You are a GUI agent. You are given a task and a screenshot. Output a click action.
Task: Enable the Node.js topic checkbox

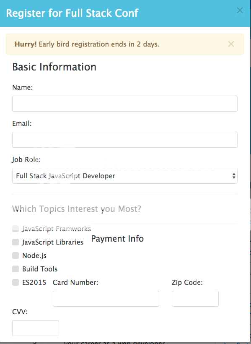(16, 255)
